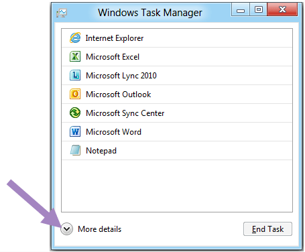This screenshot has height=252, width=305.
Task: Click the Lync 2010 icon
Action: [75, 75]
